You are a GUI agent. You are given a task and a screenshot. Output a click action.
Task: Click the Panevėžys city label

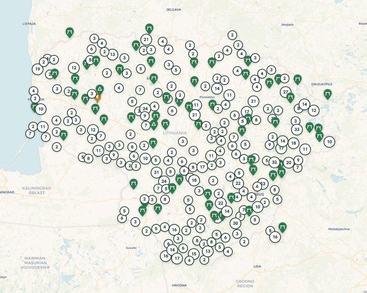207,97
